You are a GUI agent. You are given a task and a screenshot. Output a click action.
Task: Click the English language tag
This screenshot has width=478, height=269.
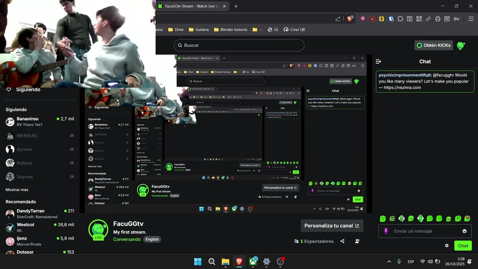152,239
